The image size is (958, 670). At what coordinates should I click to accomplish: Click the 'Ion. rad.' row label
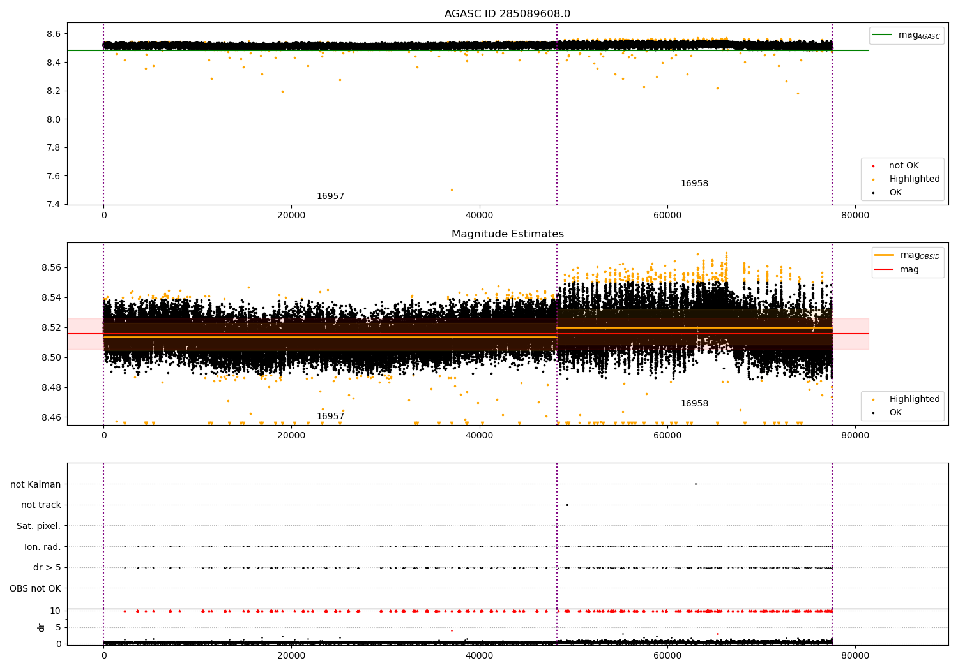pos(43,547)
